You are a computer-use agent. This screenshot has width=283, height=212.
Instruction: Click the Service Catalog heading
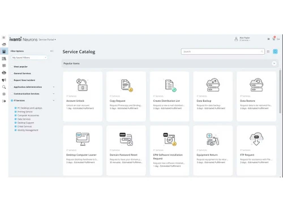pyautogui.click(x=79, y=51)
